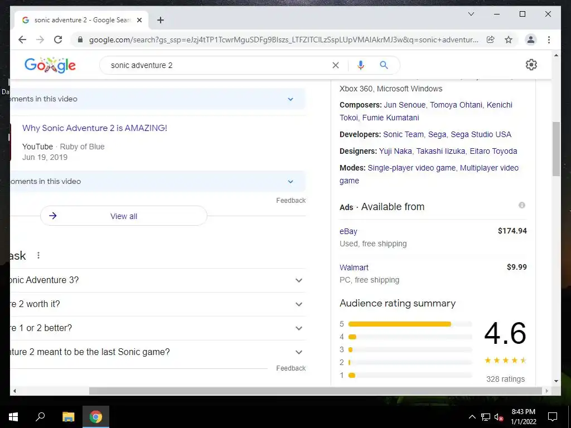Open File Explorer from taskbar
The image size is (571, 428).
tap(68, 417)
